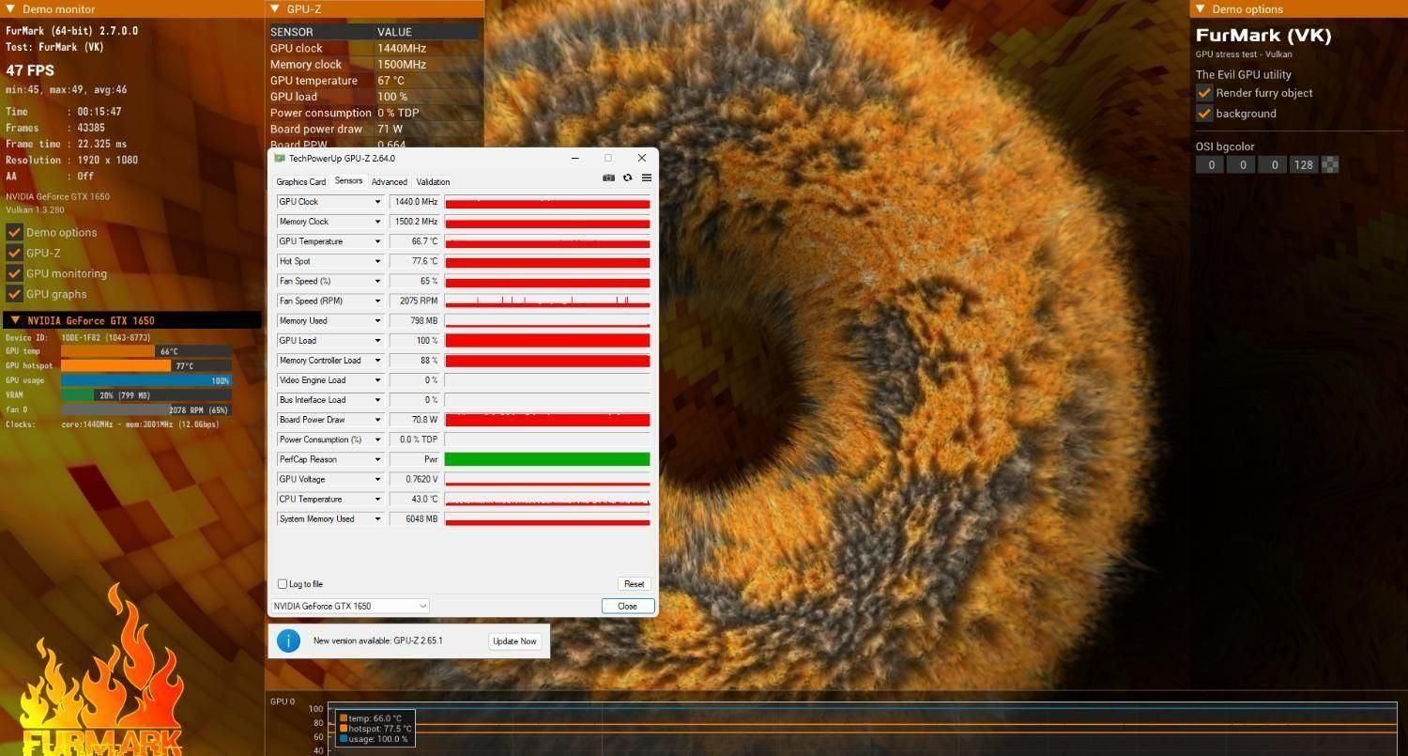Screen dimensions: 1408x756
Task: Toggle the 'GPU graphs' checkbox
Action: [14, 294]
